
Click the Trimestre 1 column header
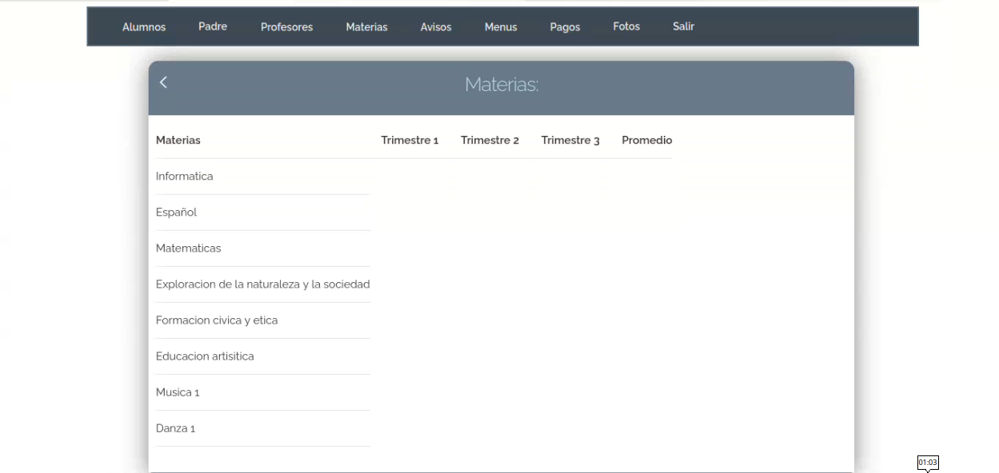click(x=410, y=141)
